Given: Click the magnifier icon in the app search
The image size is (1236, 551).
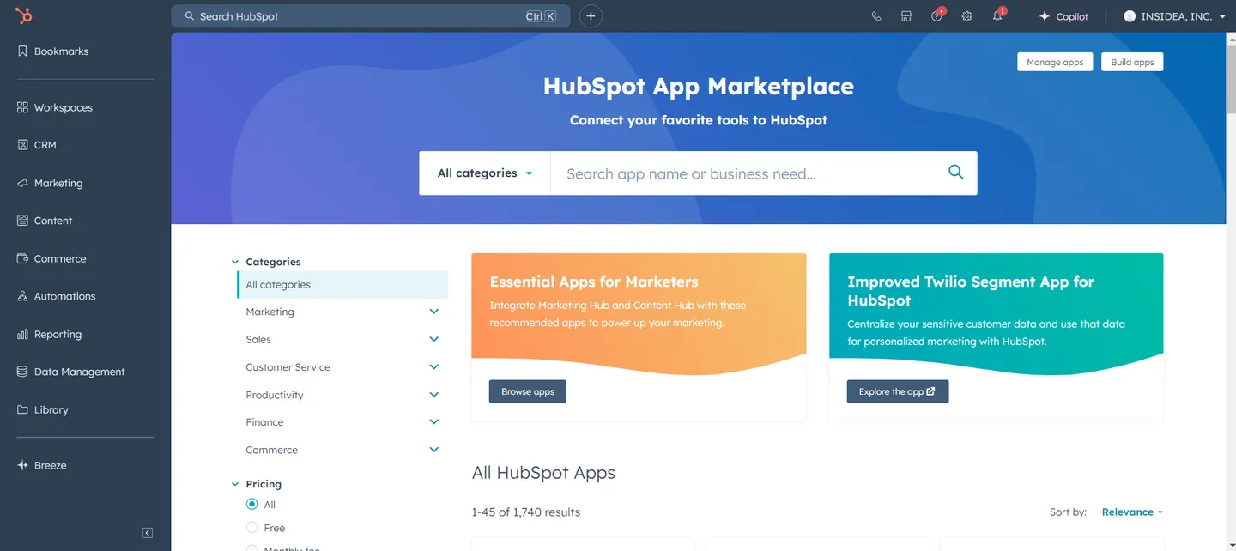Looking at the screenshot, I should click(x=956, y=173).
